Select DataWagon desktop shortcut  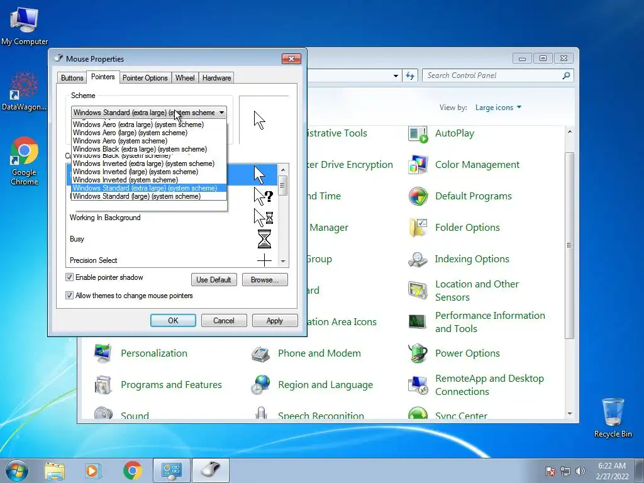[x=25, y=91]
